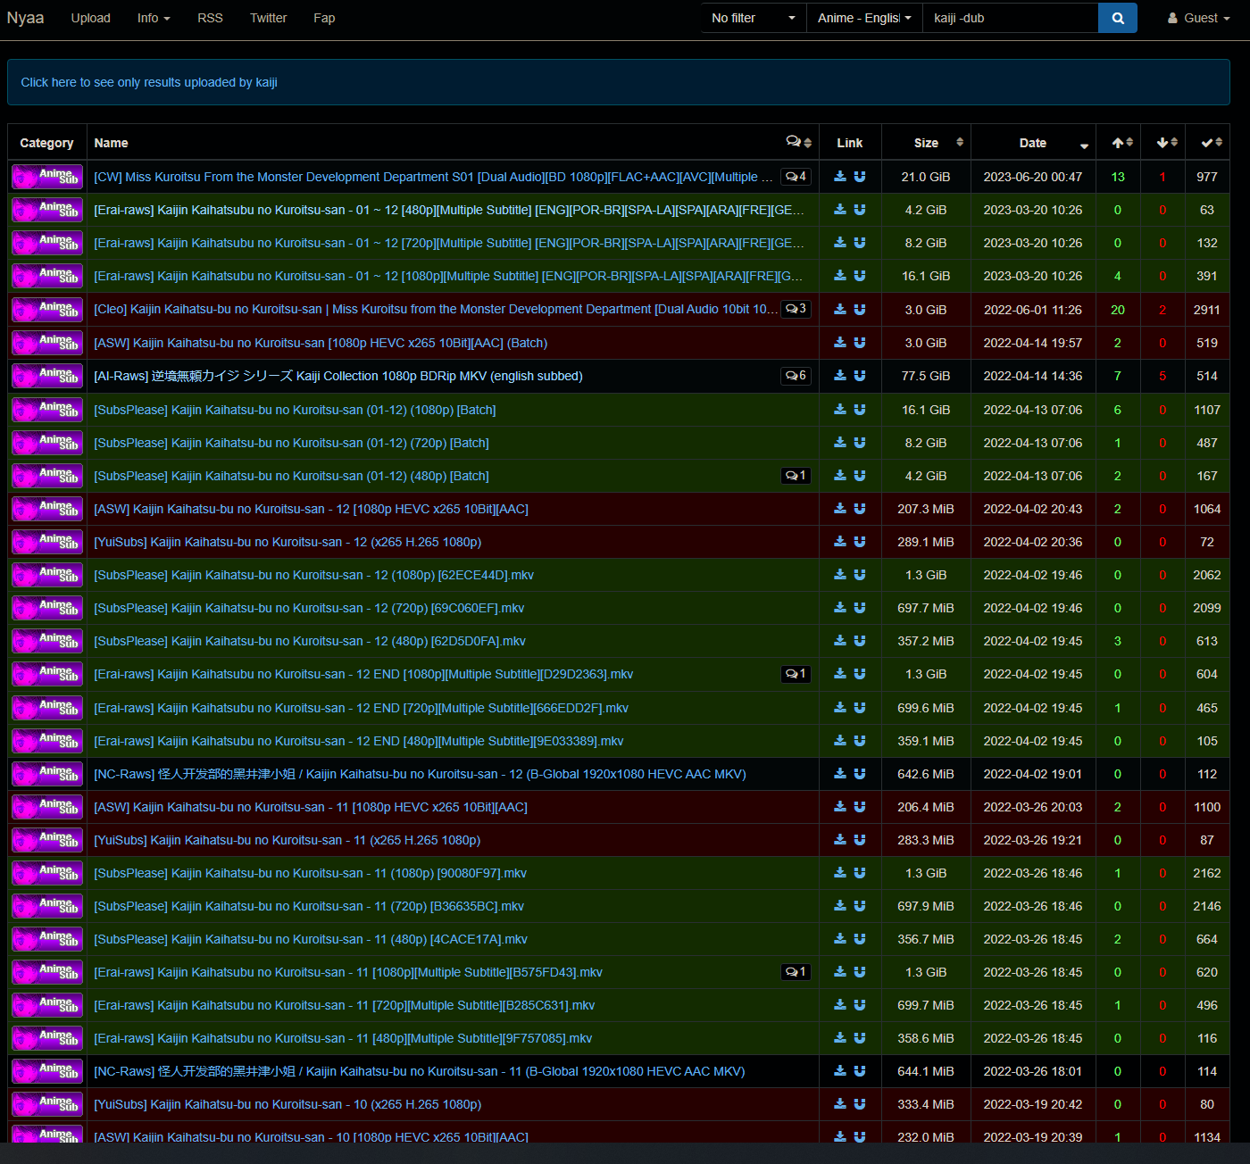The image size is (1250, 1164).
Task: Open magnet link for Cleo Kaijin Kaihatsu-bu row
Action: pyautogui.click(x=860, y=310)
